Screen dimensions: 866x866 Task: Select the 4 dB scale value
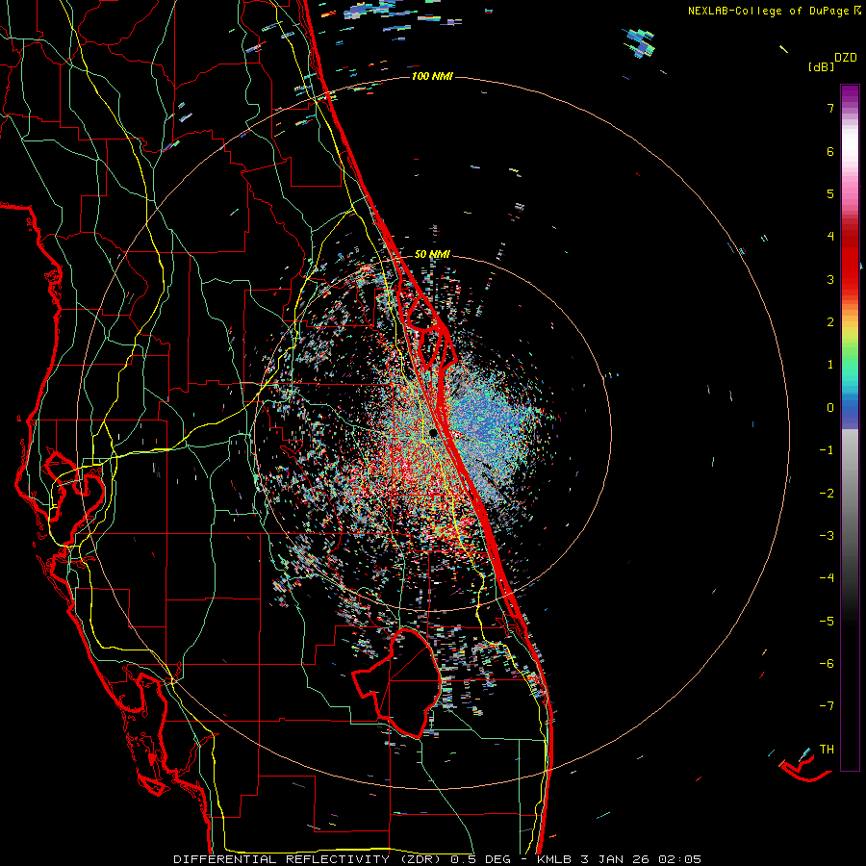click(x=830, y=237)
